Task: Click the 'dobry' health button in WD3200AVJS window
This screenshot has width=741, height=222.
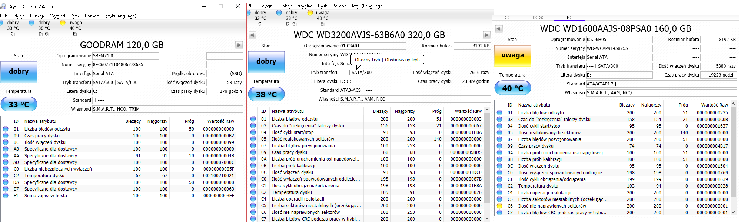Action: click(x=266, y=61)
